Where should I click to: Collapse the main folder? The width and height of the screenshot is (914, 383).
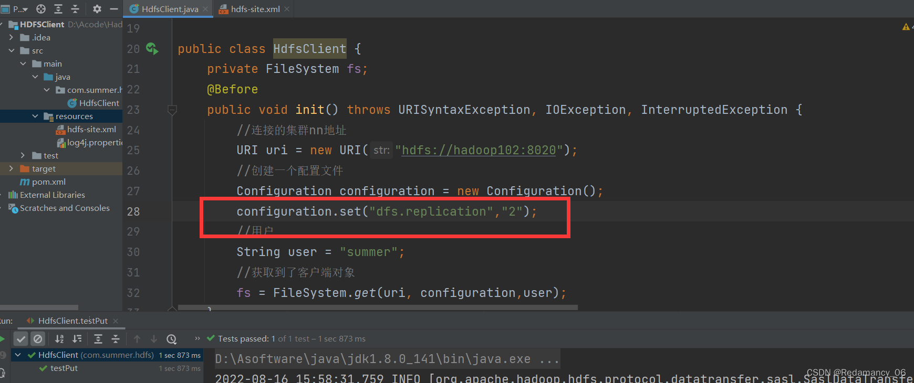[23, 63]
